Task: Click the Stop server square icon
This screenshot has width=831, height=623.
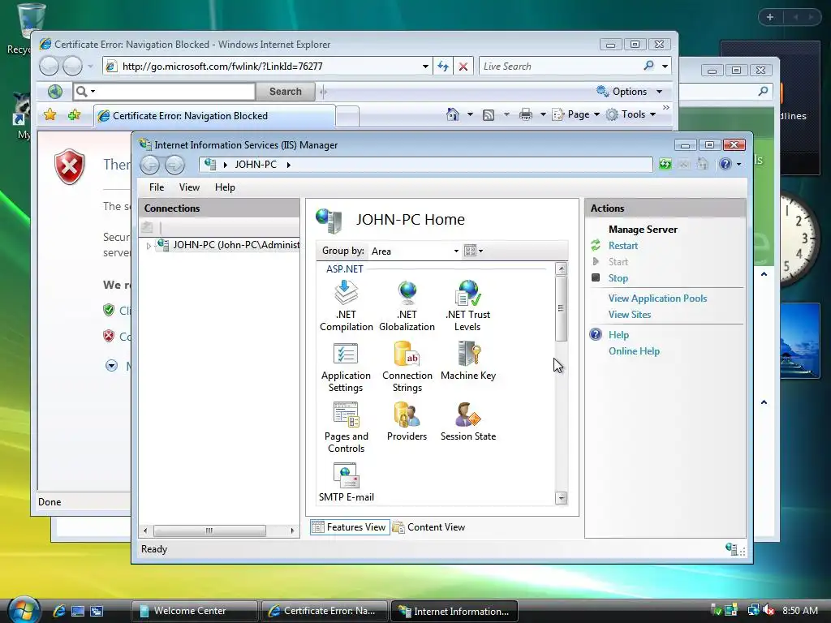Action: click(596, 277)
